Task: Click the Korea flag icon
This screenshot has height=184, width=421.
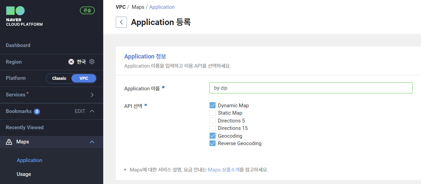Action: [71, 62]
